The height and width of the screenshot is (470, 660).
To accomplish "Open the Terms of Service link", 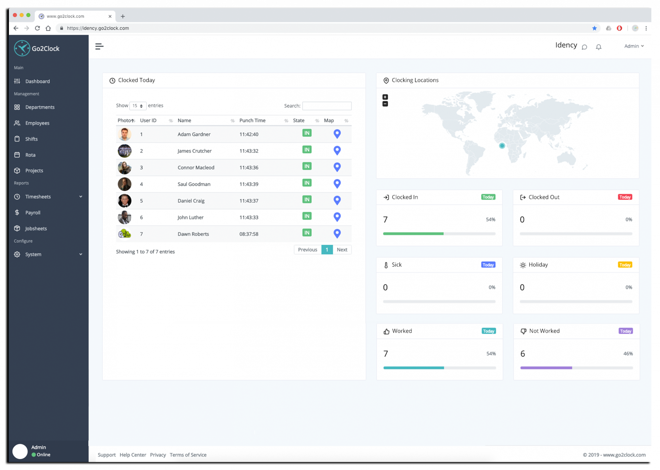I will [x=188, y=455].
